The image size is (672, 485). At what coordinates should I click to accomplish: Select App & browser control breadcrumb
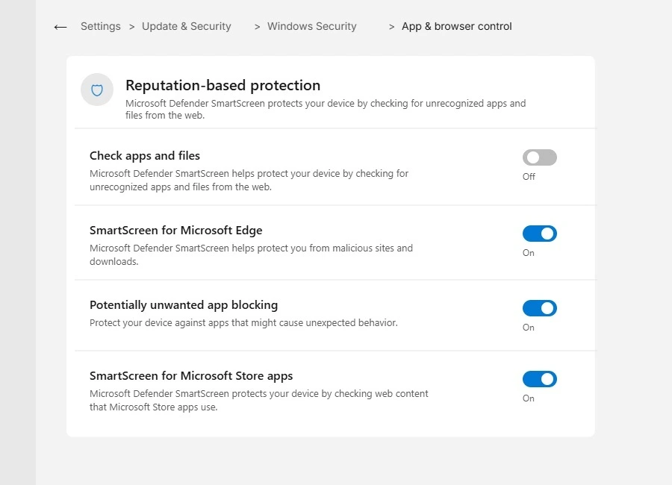[x=456, y=26]
